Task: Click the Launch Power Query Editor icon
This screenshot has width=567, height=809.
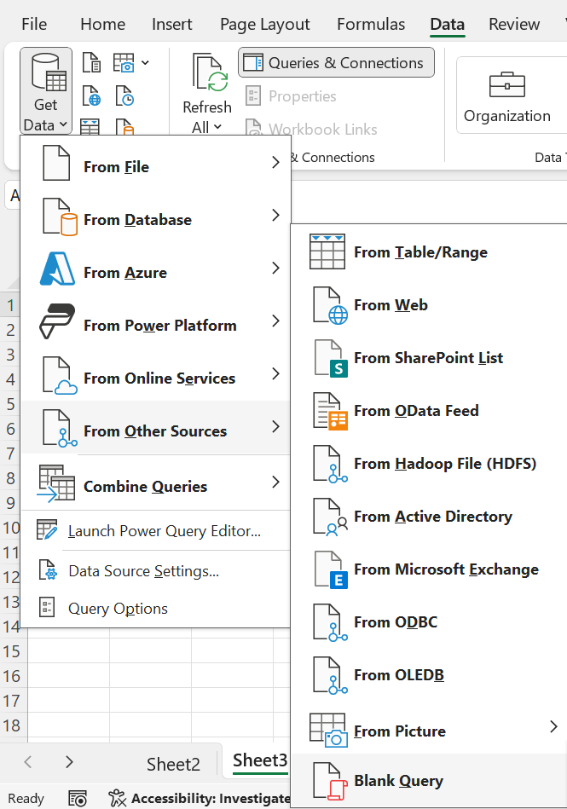Action: point(47,530)
